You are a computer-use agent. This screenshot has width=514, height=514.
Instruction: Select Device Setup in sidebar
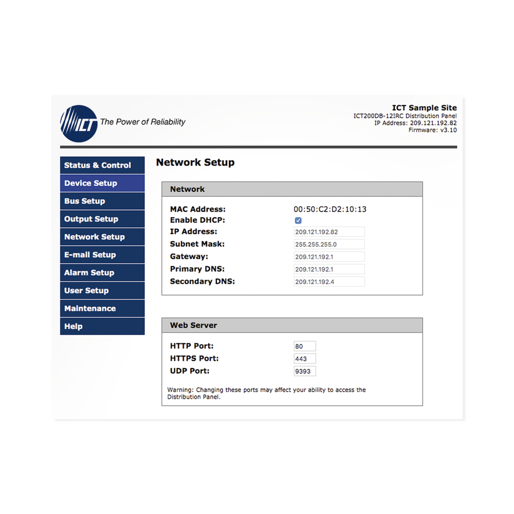(x=102, y=183)
